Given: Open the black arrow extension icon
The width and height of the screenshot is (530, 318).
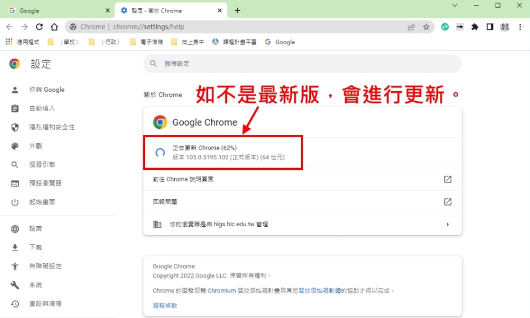Looking at the screenshot, I should (460, 27).
